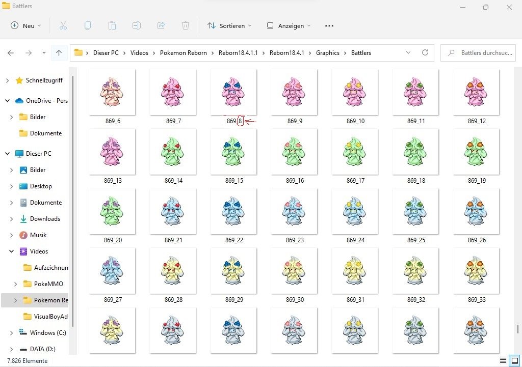
Task: Select thumbnail file 869_12
Action: click(476, 92)
